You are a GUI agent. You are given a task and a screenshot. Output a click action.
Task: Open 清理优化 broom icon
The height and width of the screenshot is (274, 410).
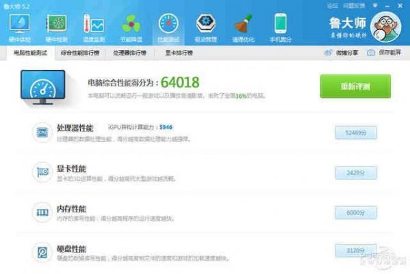[x=243, y=23]
